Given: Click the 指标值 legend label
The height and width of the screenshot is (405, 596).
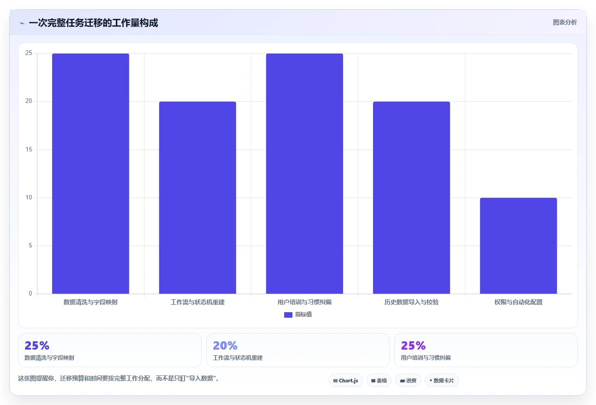Looking at the screenshot, I should point(304,314).
